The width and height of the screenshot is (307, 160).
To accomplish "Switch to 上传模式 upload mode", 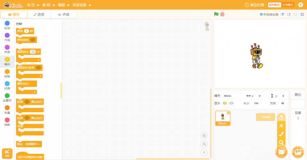I will pyautogui.click(x=288, y=5).
